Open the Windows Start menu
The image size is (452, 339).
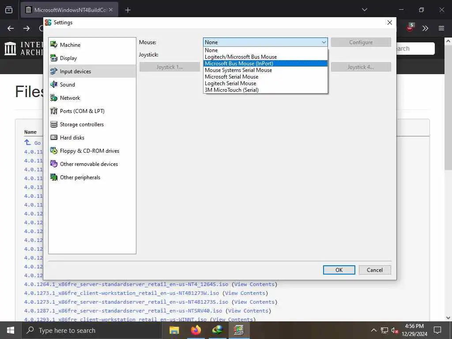click(x=11, y=330)
